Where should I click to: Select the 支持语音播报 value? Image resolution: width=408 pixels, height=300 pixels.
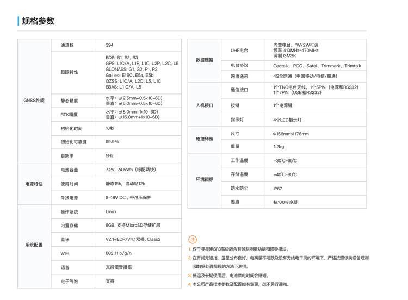pyautogui.click(x=119, y=267)
